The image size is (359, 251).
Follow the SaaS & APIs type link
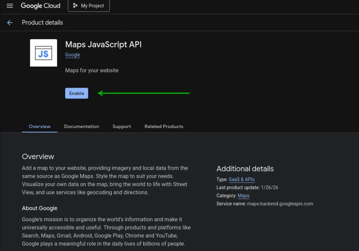coord(242,179)
